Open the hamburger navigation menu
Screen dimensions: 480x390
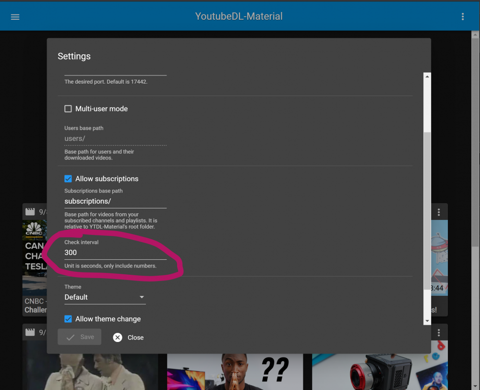[15, 17]
